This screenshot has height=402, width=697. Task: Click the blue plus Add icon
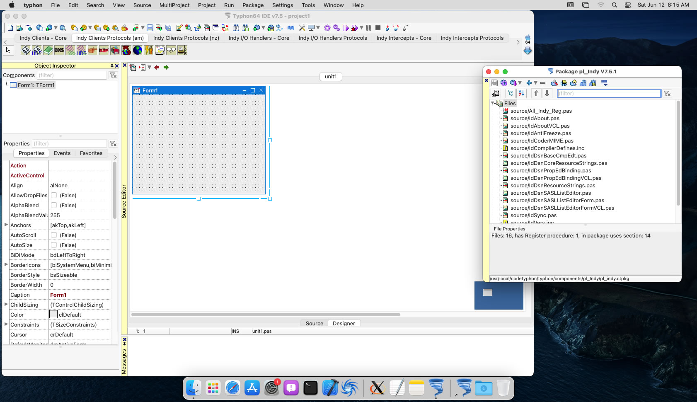coord(529,83)
